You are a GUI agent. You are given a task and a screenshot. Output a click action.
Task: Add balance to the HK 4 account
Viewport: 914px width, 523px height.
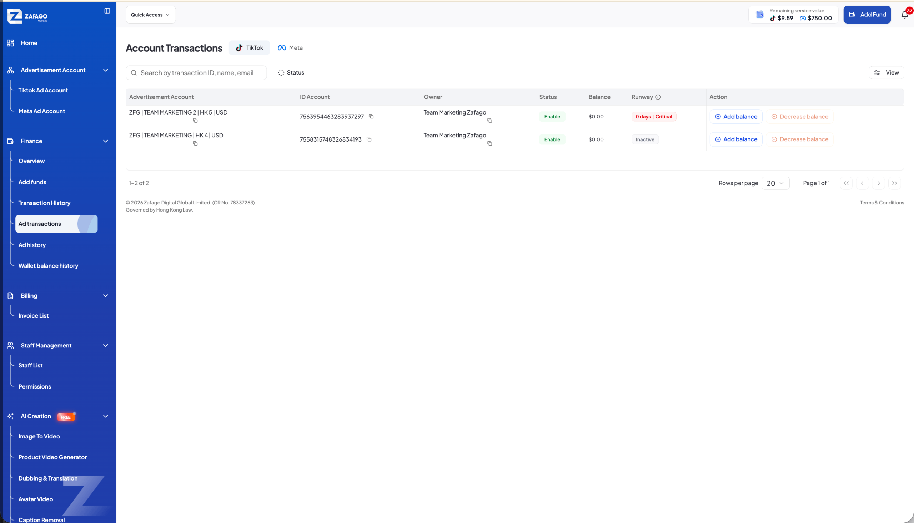[x=736, y=139]
